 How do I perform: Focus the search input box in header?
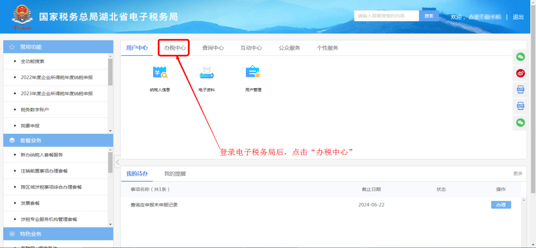pyautogui.click(x=386, y=16)
